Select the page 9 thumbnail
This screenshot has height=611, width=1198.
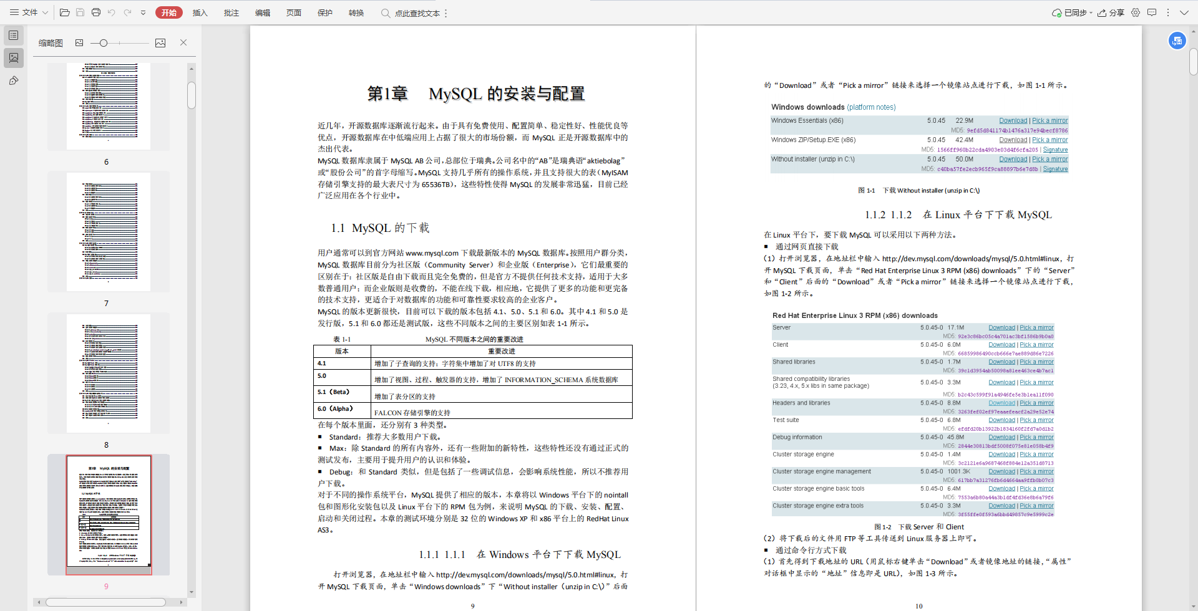pyautogui.click(x=109, y=514)
